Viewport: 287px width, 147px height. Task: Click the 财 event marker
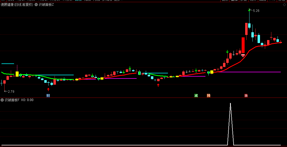pos(48,96)
